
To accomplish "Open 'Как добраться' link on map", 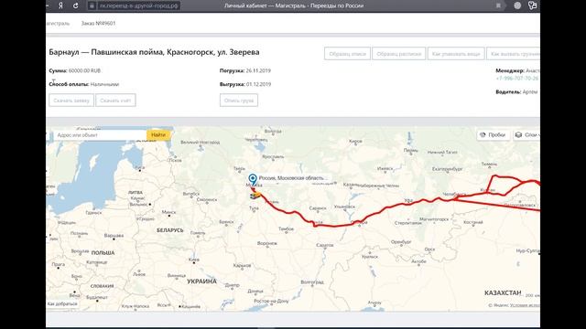I will point(62,304).
